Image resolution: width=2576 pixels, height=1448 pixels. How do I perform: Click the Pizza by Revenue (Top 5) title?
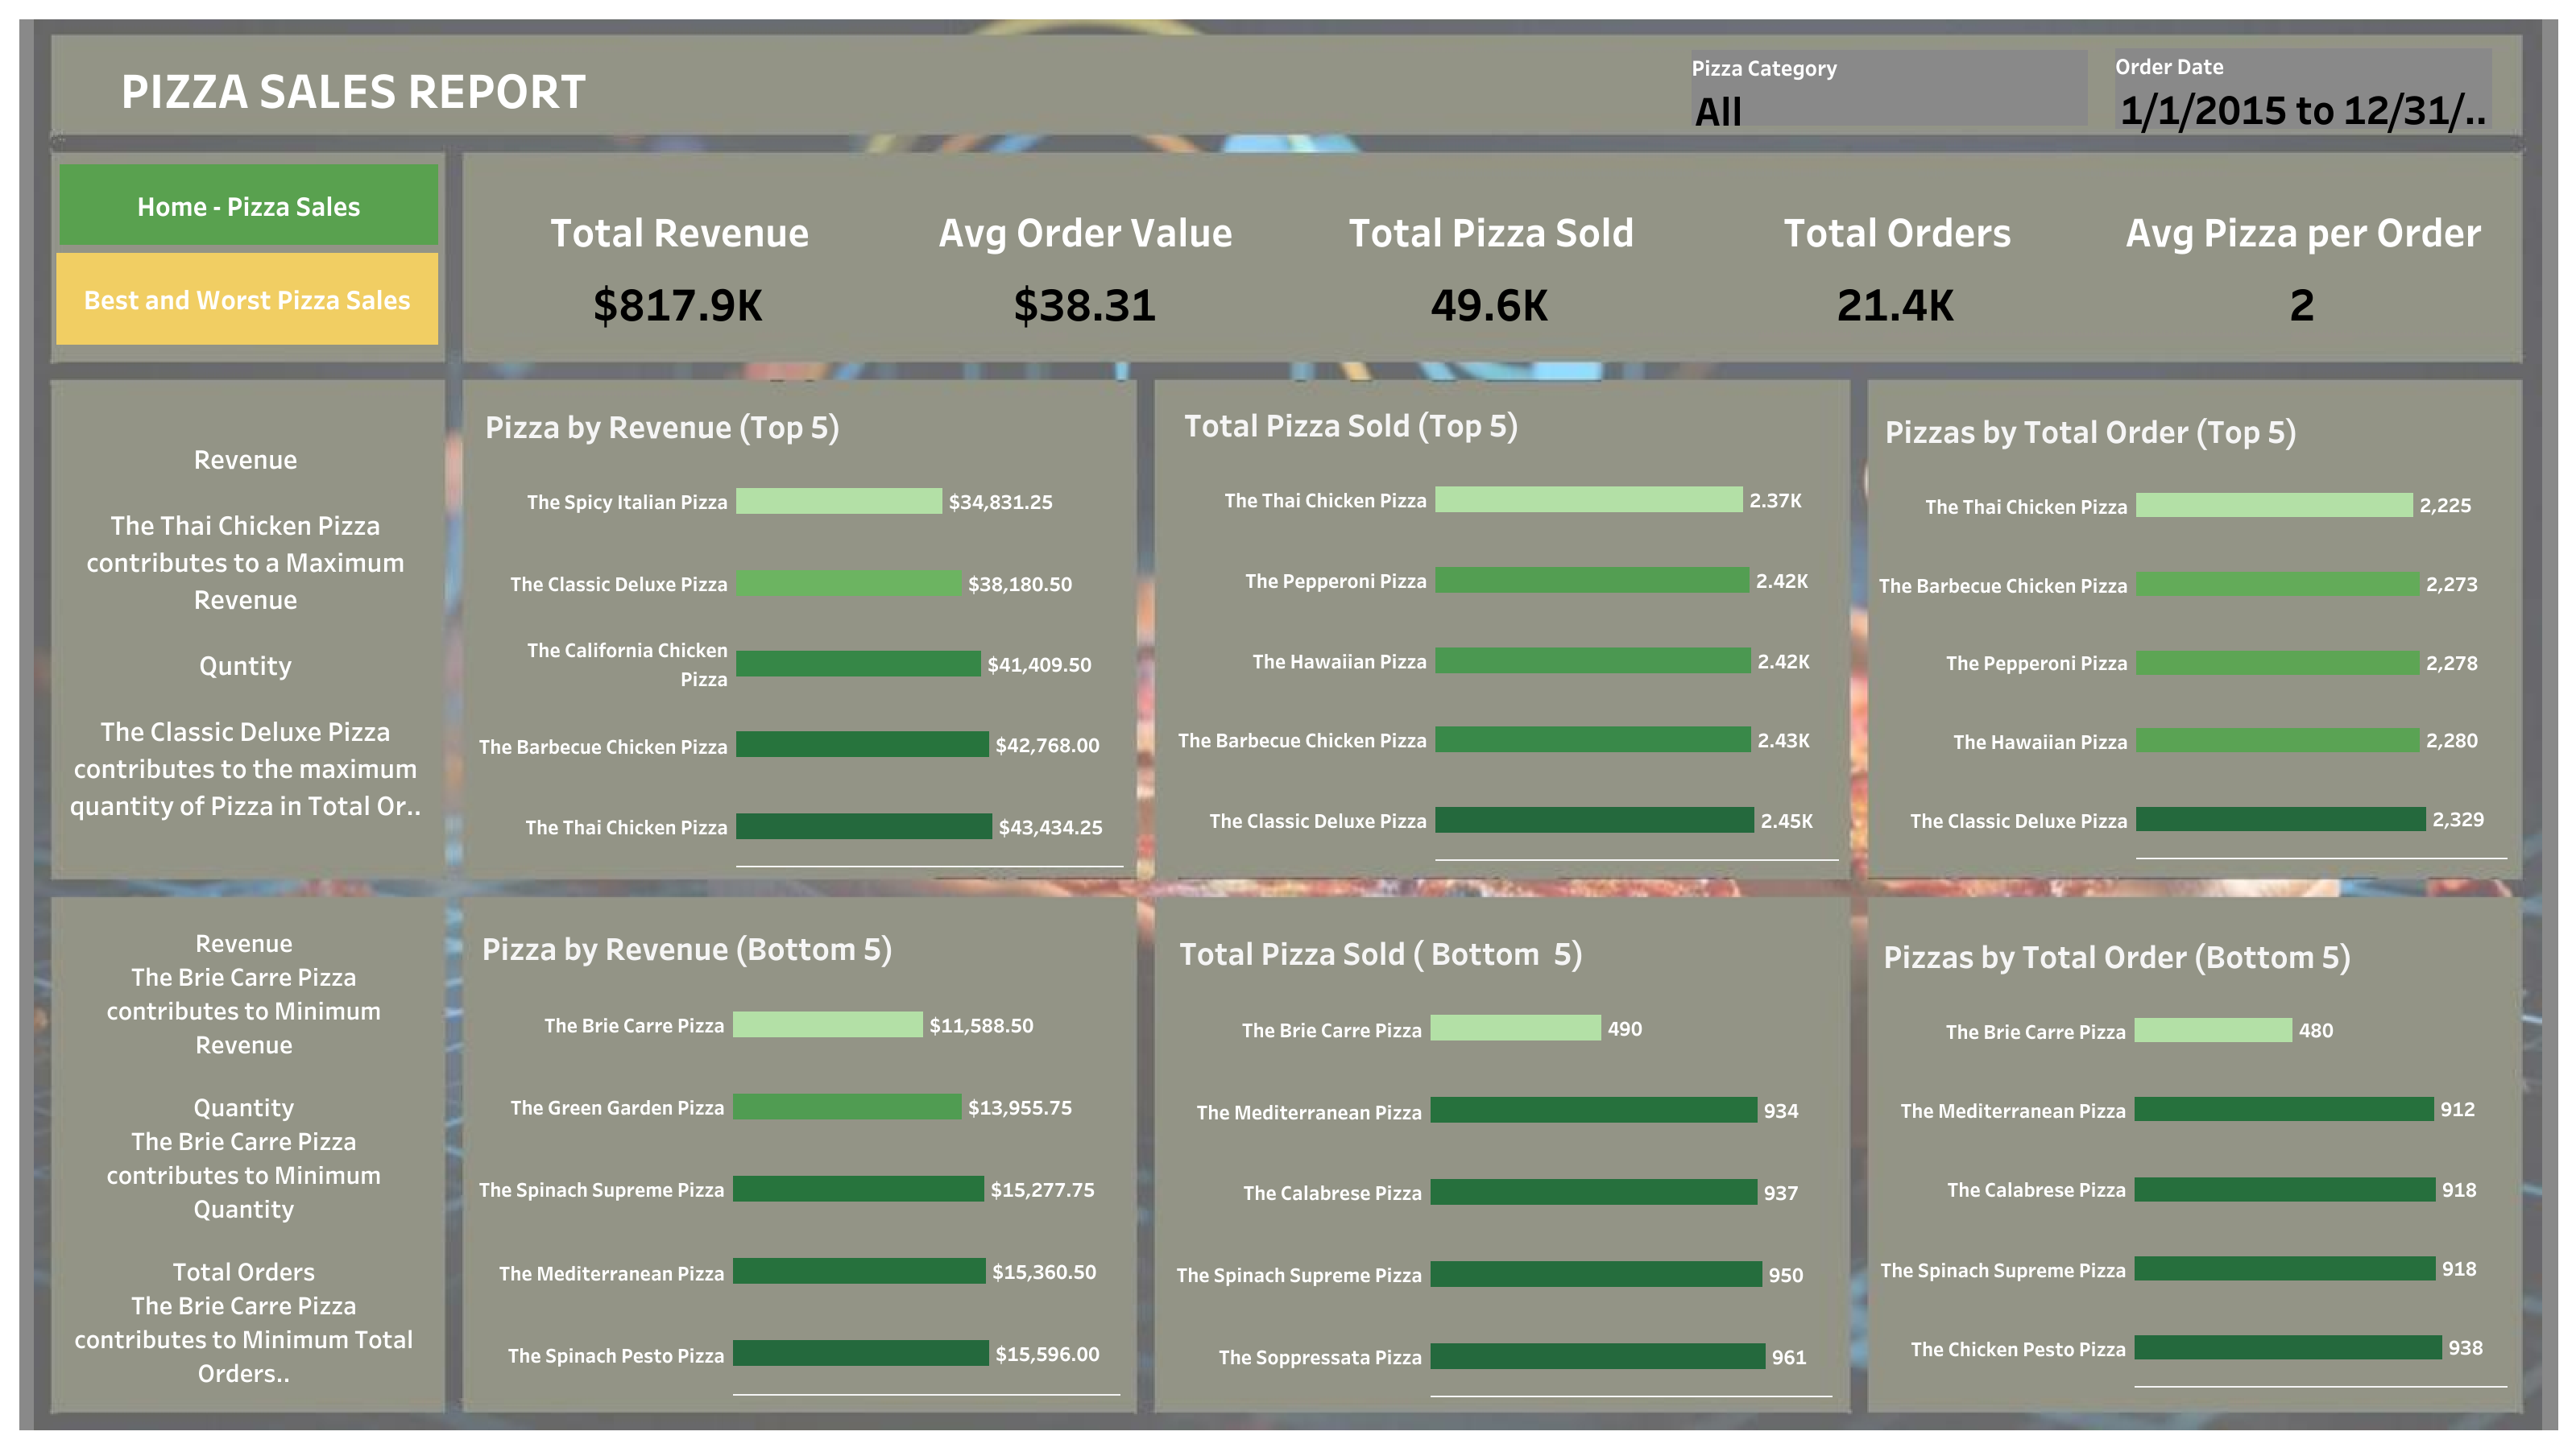point(662,428)
